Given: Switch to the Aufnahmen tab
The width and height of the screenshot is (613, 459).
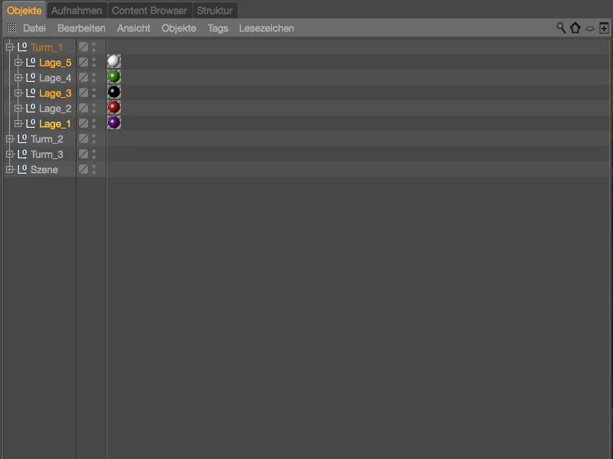Looking at the screenshot, I should pos(77,11).
